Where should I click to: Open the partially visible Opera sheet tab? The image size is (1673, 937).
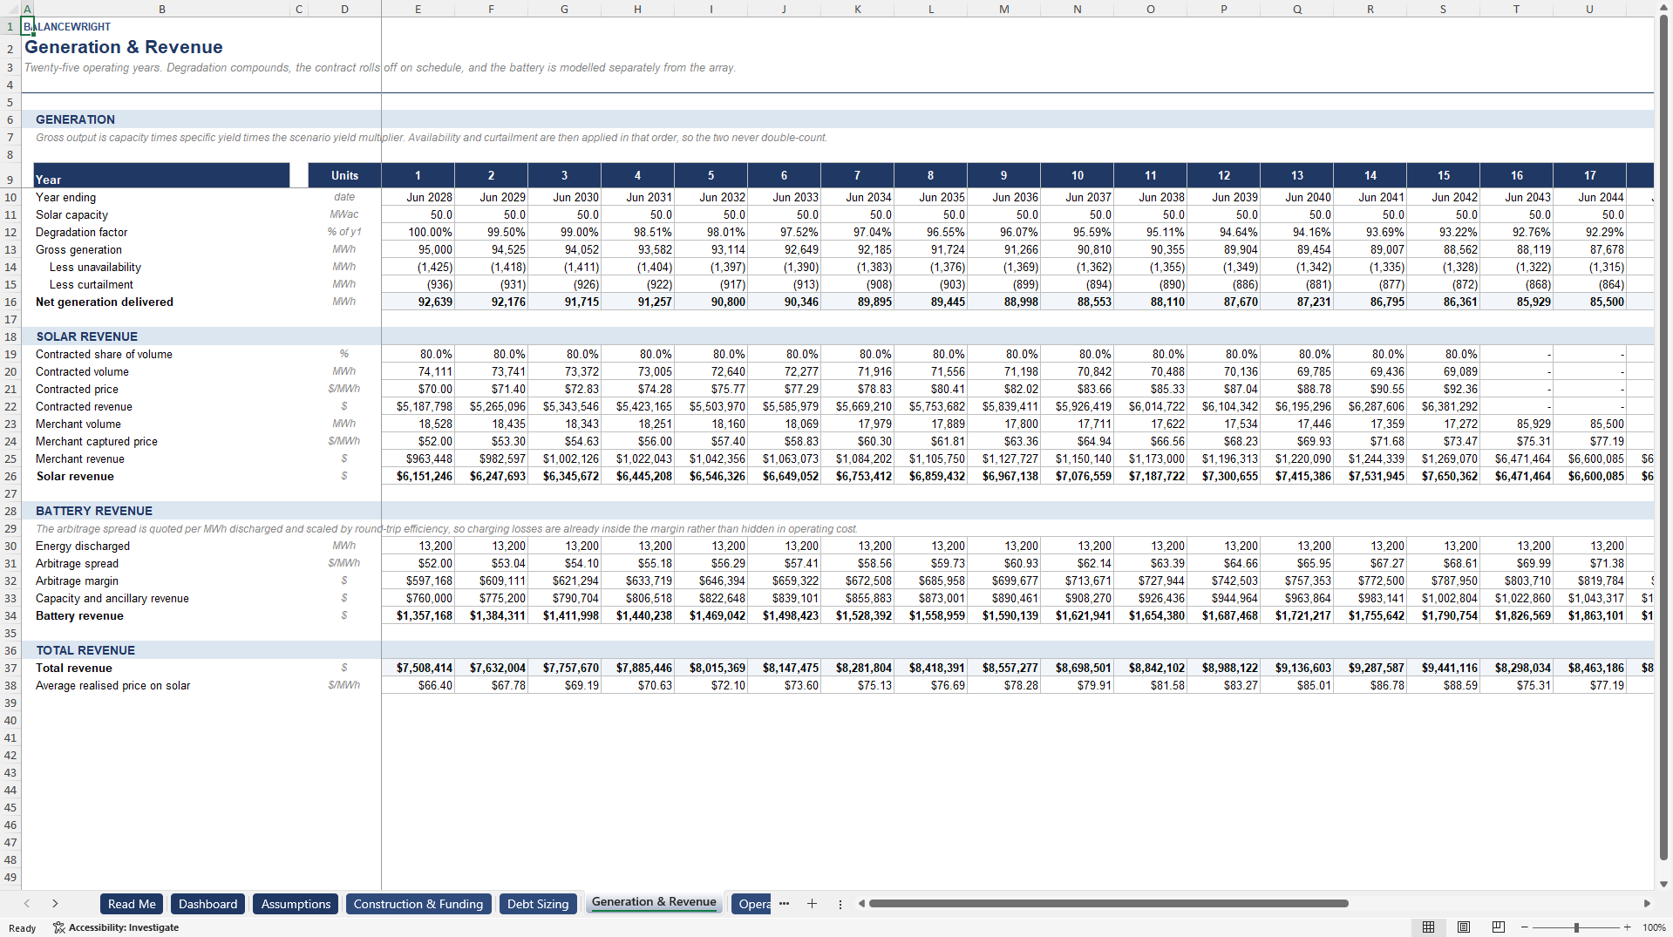(751, 904)
